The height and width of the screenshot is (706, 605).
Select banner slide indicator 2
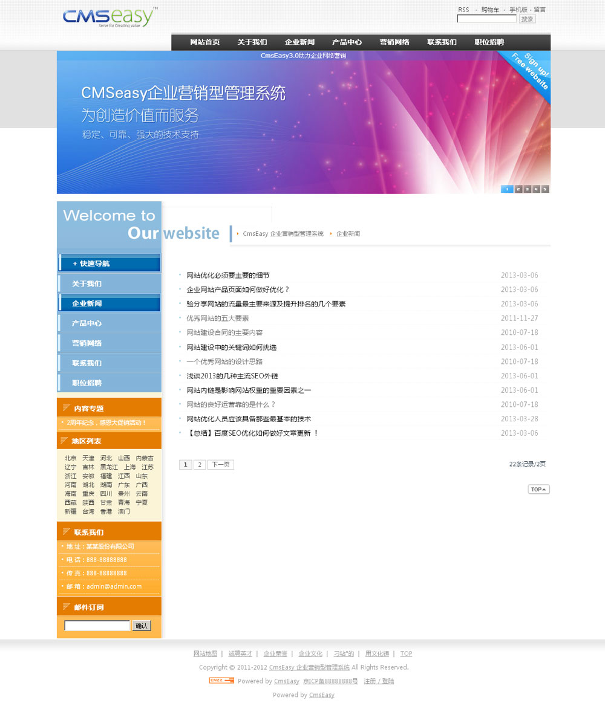518,189
